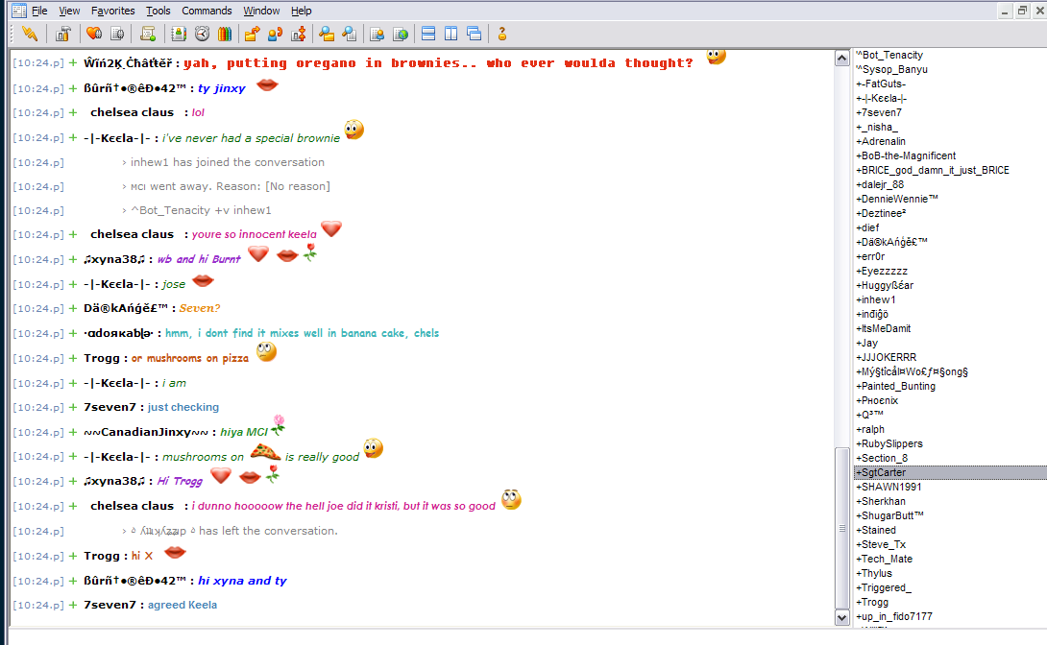The height and width of the screenshot is (645, 1047).
Task: Open favorites heart icon in toolbar
Action: [x=94, y=34]
